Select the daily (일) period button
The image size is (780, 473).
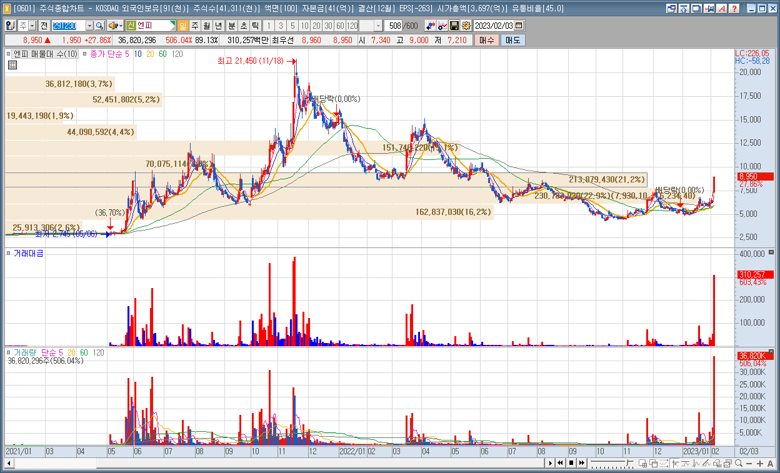pos(183,26)
